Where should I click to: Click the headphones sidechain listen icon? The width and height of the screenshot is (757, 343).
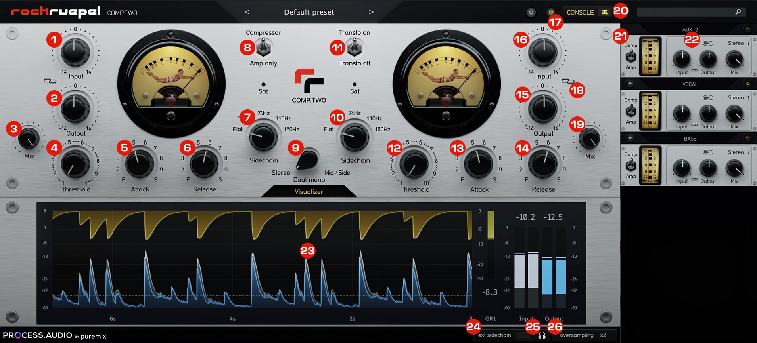click(x=542, y=335)
